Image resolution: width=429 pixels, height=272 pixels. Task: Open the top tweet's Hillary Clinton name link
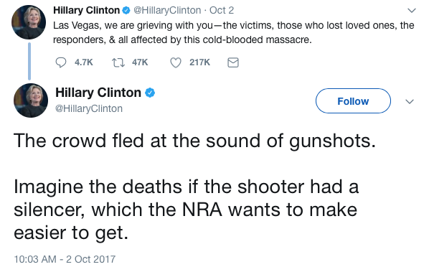(x=87, y=10)
